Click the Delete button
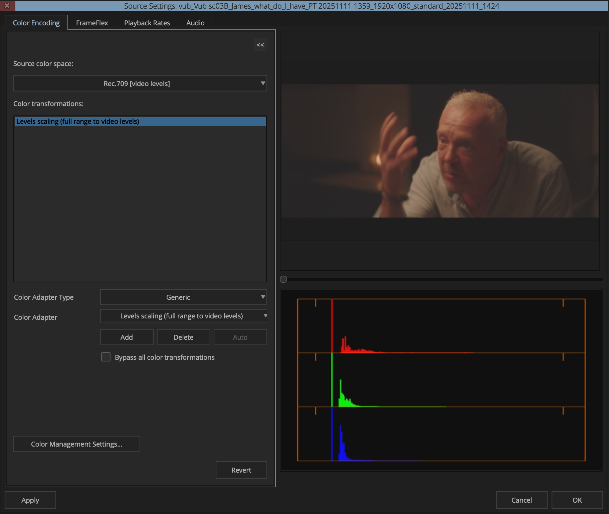609x514 pixels. 184,337
